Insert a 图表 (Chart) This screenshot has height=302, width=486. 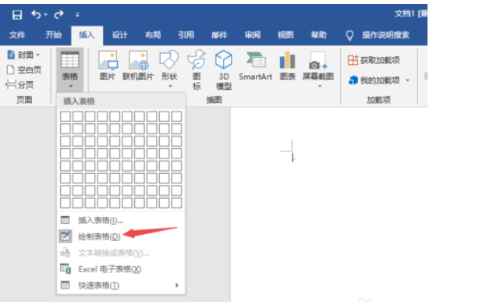pyautogui.click(x=287, y=66)
